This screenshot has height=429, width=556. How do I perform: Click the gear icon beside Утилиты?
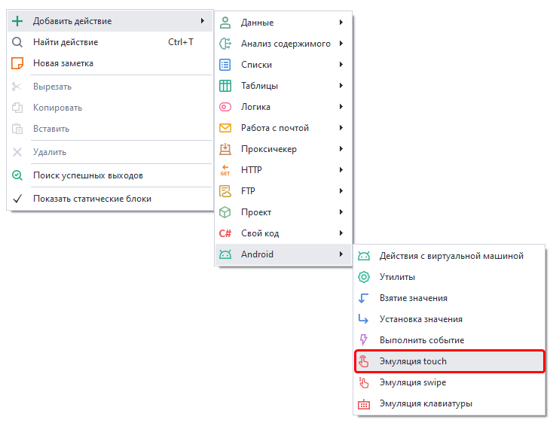(x=364, y=277)
